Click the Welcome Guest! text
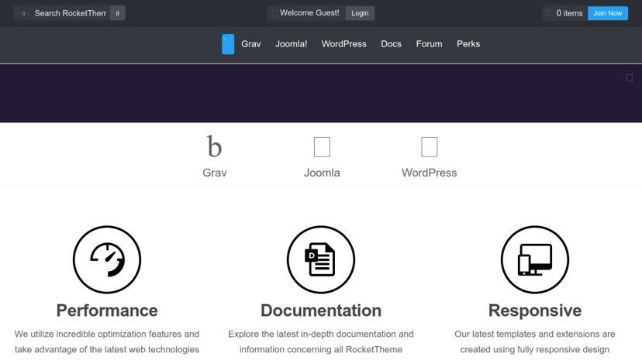 coord(309,13)
